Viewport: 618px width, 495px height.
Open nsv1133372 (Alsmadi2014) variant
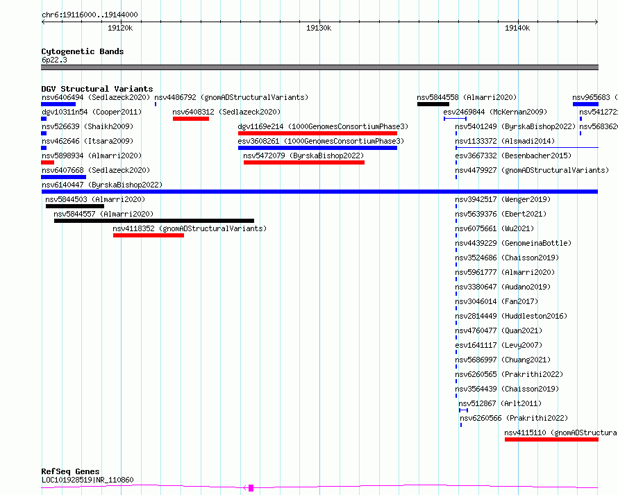[505, 141]
